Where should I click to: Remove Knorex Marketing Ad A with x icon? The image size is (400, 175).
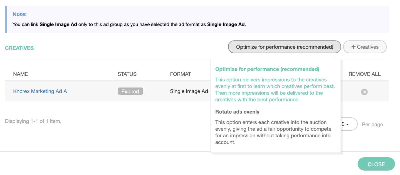(364, 92)
